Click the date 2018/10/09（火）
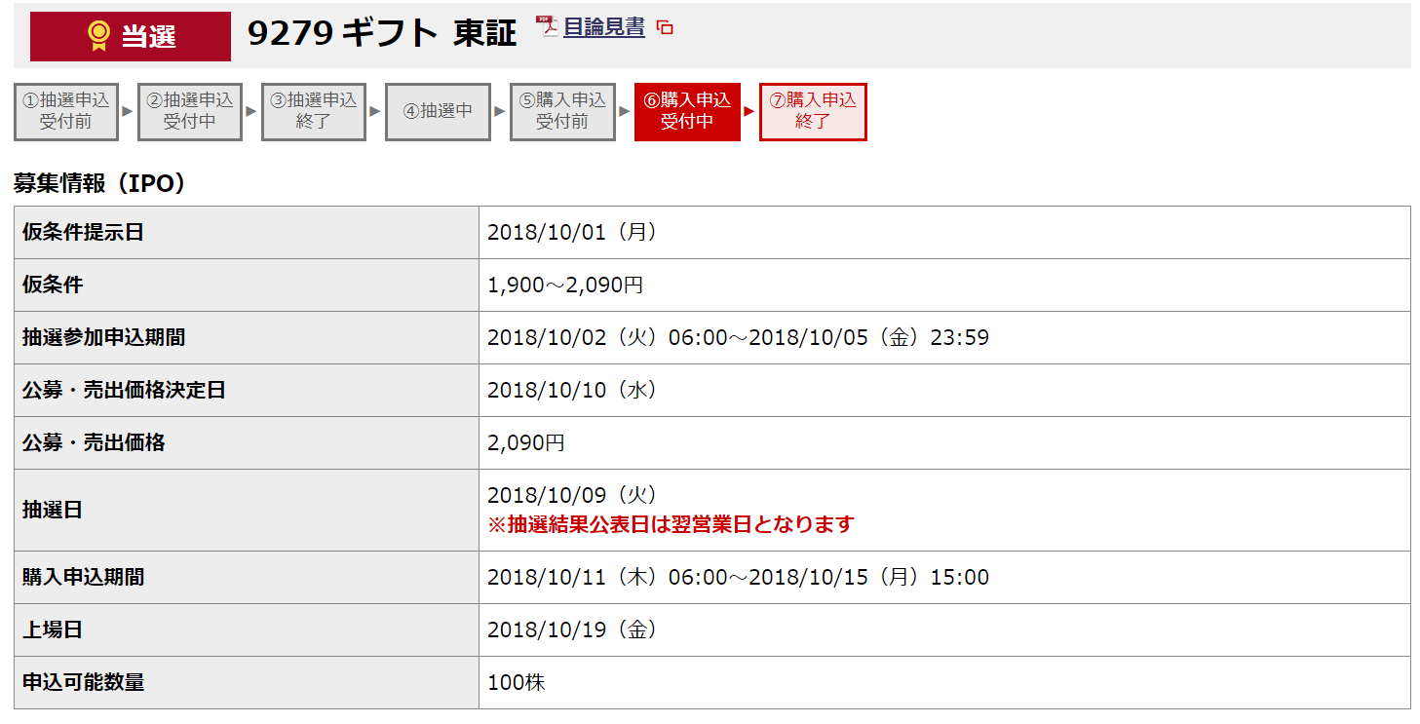 [572, 495]
